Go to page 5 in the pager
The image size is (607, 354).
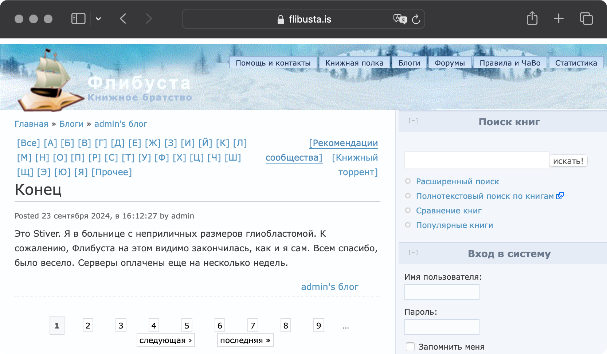pos(187,326)
